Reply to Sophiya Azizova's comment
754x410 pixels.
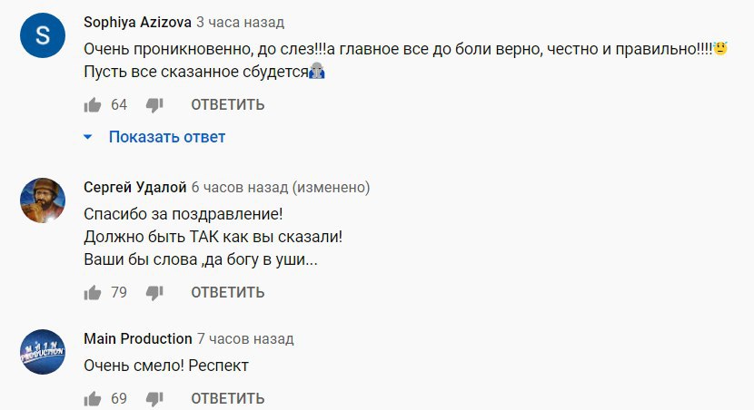pos(227,104)
